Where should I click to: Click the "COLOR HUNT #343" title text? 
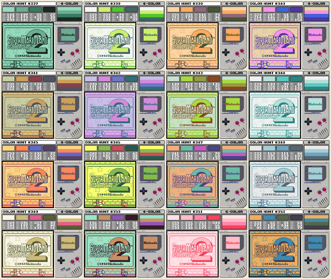pyautogui.click(x=185, y=73)
